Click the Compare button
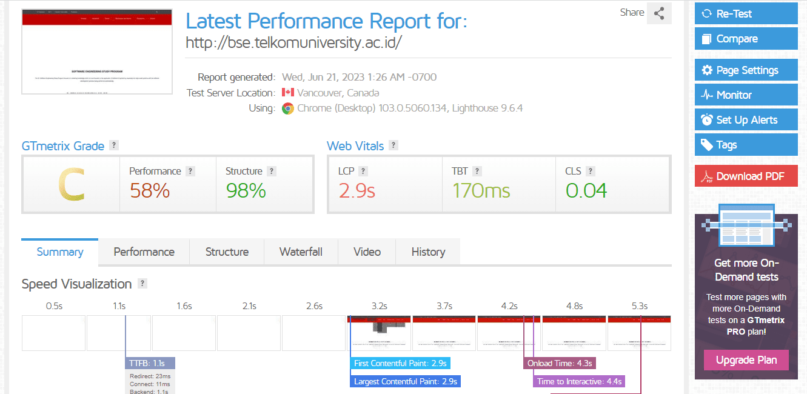The image size is (807, 394). pyautogui.click(x=746, y=39)
